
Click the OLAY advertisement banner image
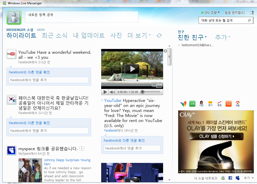coord(216,142)
